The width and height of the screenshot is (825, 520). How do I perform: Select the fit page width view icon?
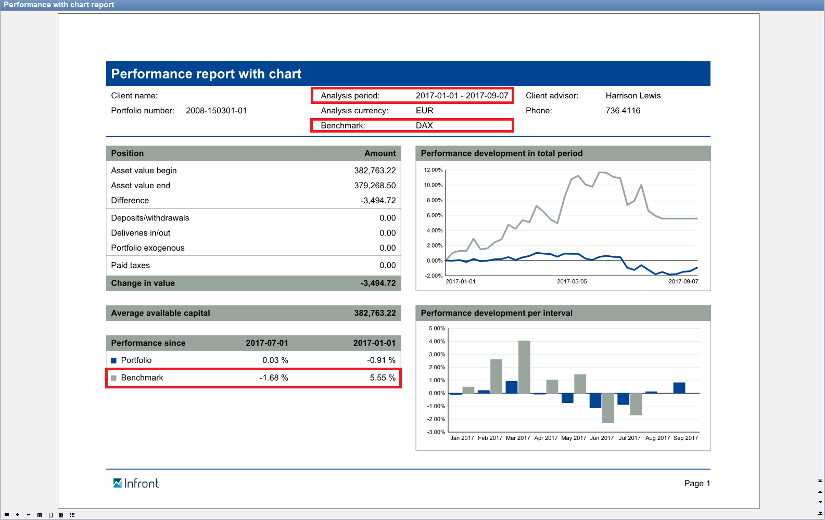pos(40,515)
